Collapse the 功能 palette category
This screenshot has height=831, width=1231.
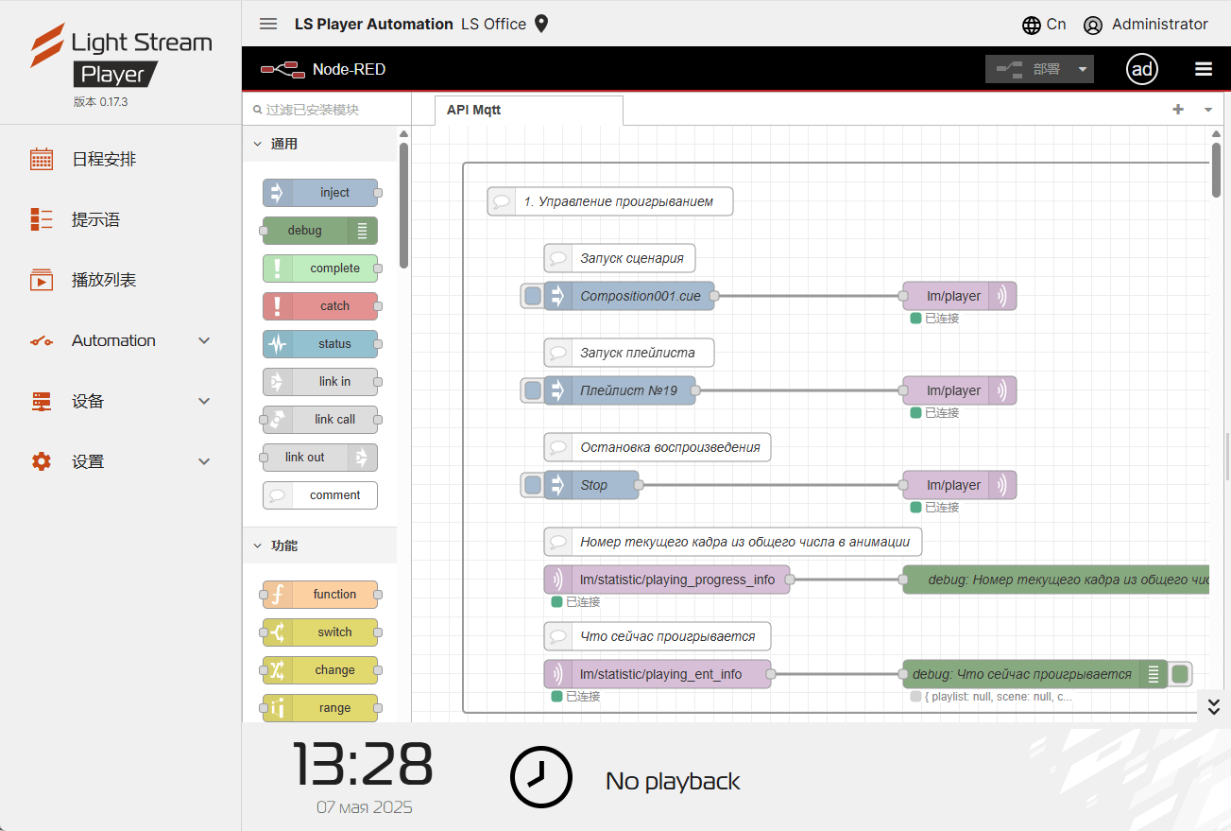pyautogui.click(x=320, y=546)
